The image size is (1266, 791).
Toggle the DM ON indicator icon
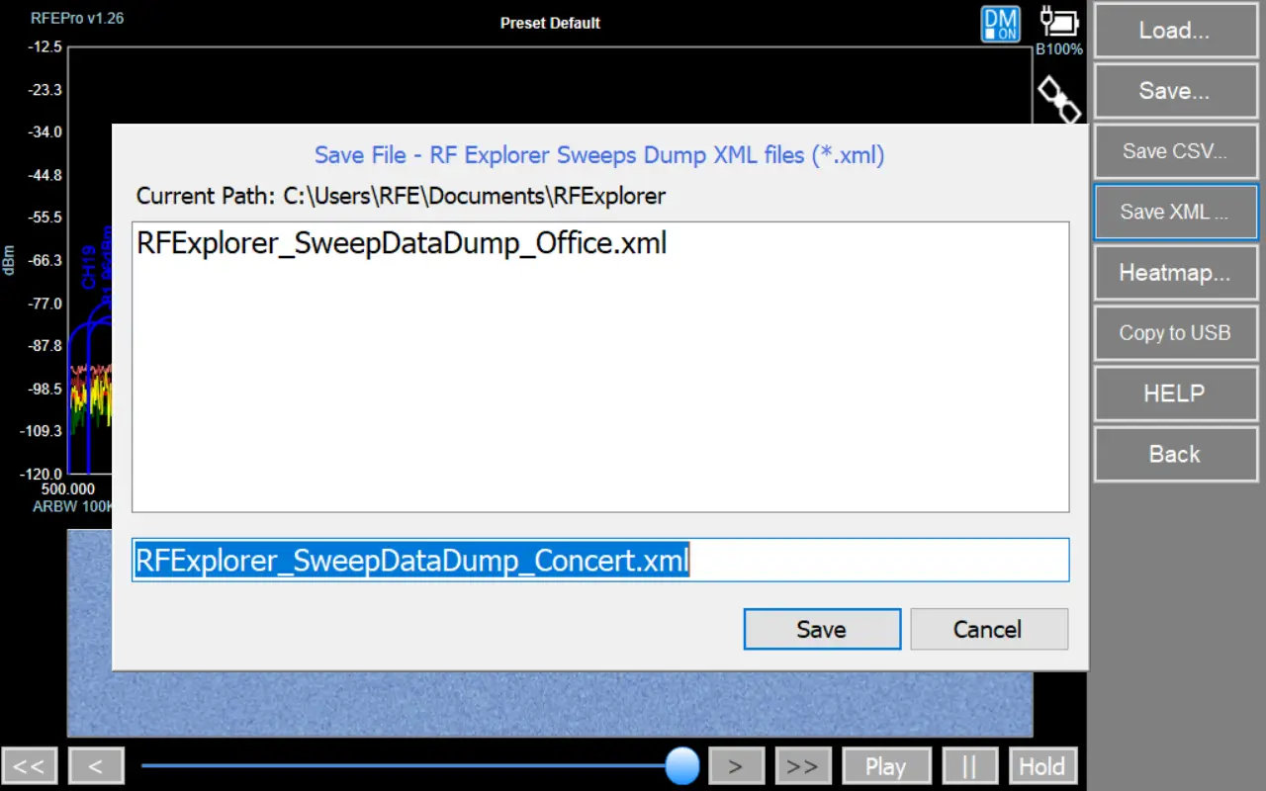(1000, 24)
